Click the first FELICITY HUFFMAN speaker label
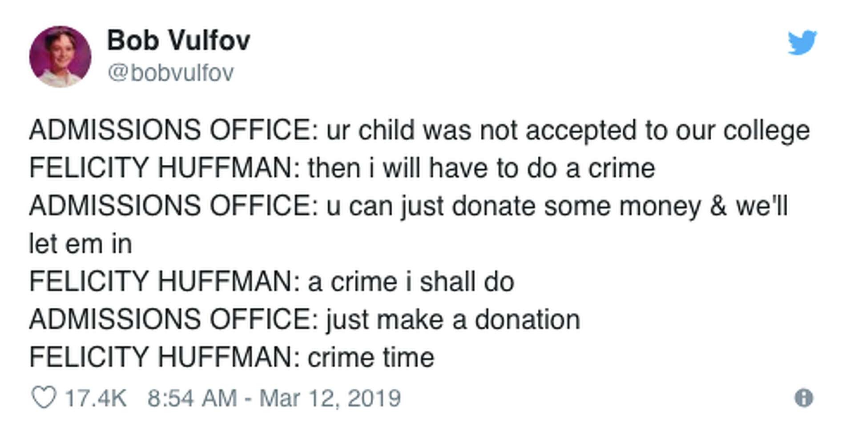The image size is (854, 434). 165,168
